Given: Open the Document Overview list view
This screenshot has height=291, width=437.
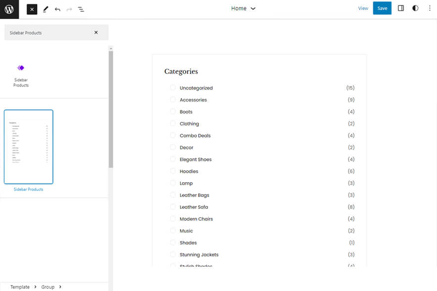Looking at the screenshot, I should click(x=81, y=9).
